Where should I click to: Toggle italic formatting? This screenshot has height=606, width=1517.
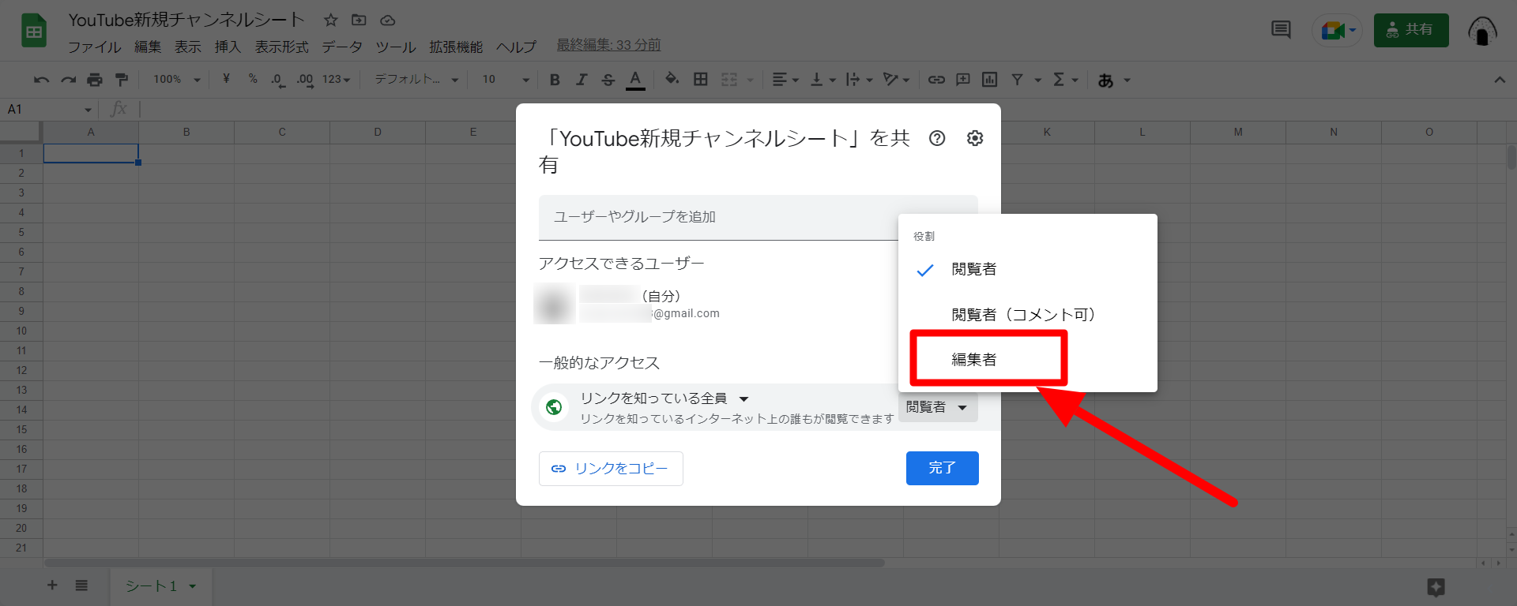click(x=582, y=80)
